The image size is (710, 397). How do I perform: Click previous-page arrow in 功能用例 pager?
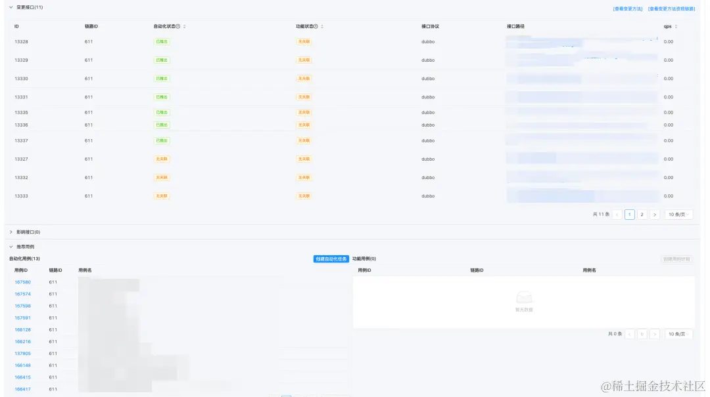click(x=629, y=334)
